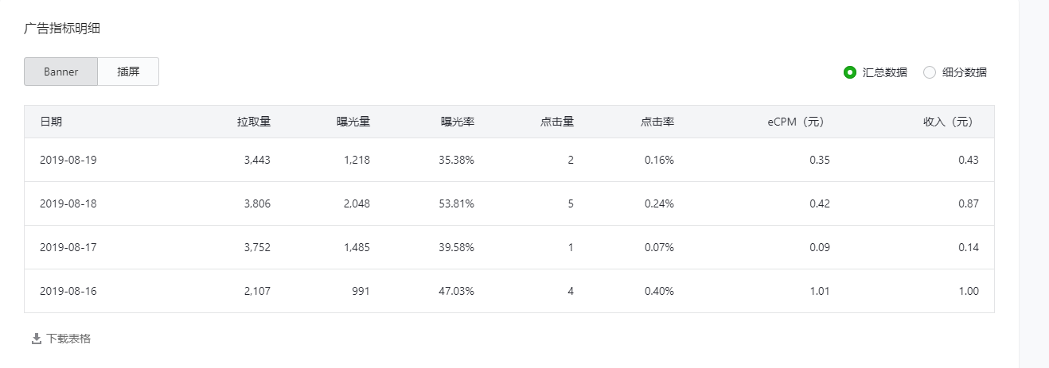
Task: Click the 下载表格 link text
Action: click(x=68, y=339)
